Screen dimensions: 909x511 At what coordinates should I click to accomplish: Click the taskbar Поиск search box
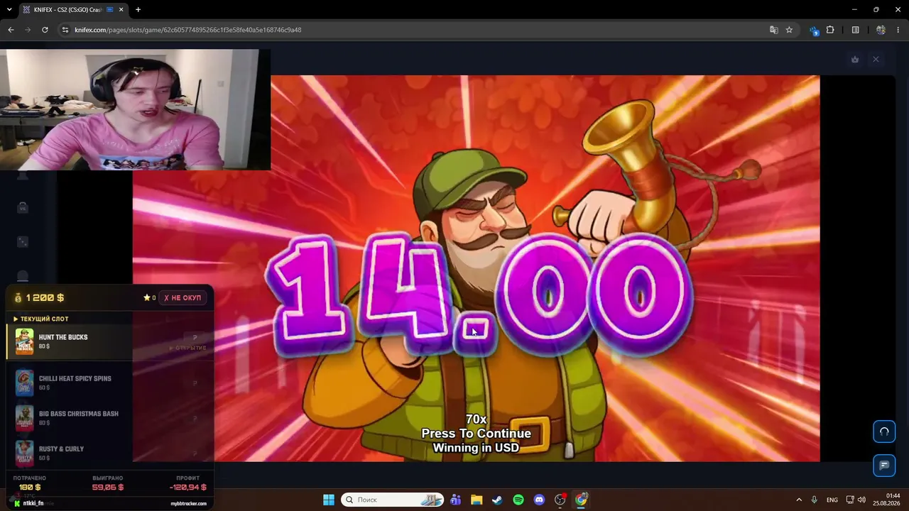tap(393, 500)
